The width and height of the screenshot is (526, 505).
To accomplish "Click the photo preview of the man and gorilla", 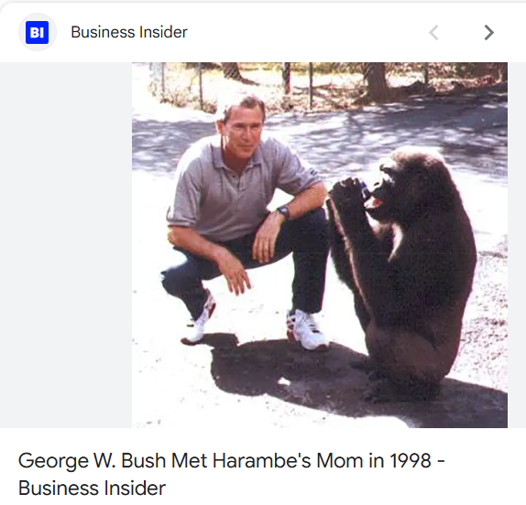I will click(x=320, y=245).
